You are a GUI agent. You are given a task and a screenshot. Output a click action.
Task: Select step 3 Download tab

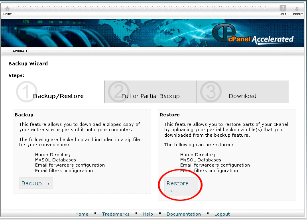coord(242,92)
